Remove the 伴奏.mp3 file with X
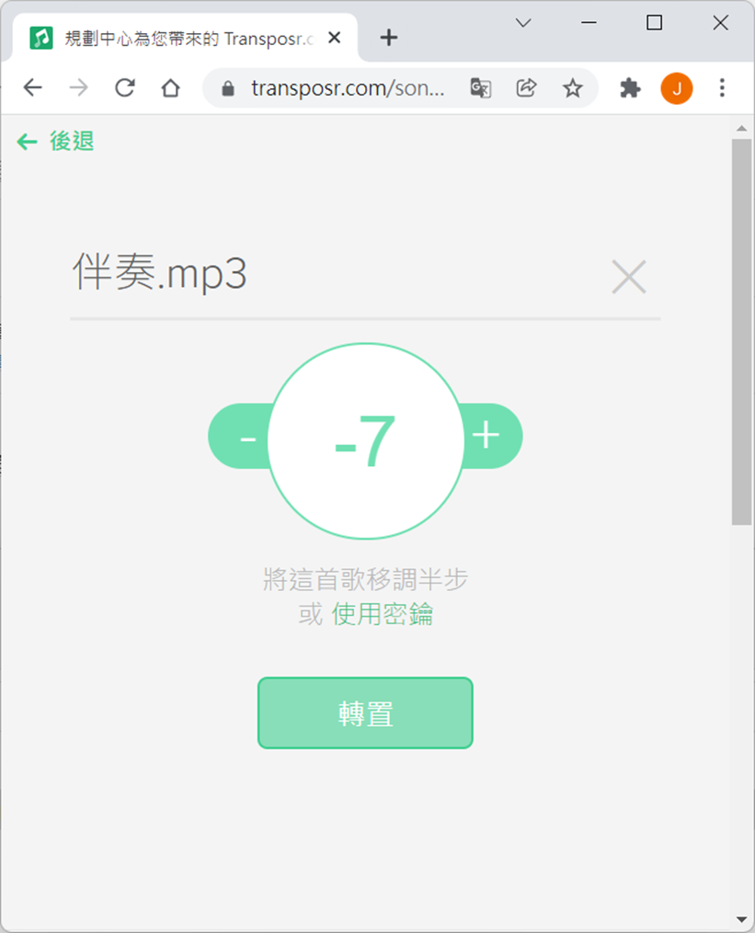 point(629,277)
